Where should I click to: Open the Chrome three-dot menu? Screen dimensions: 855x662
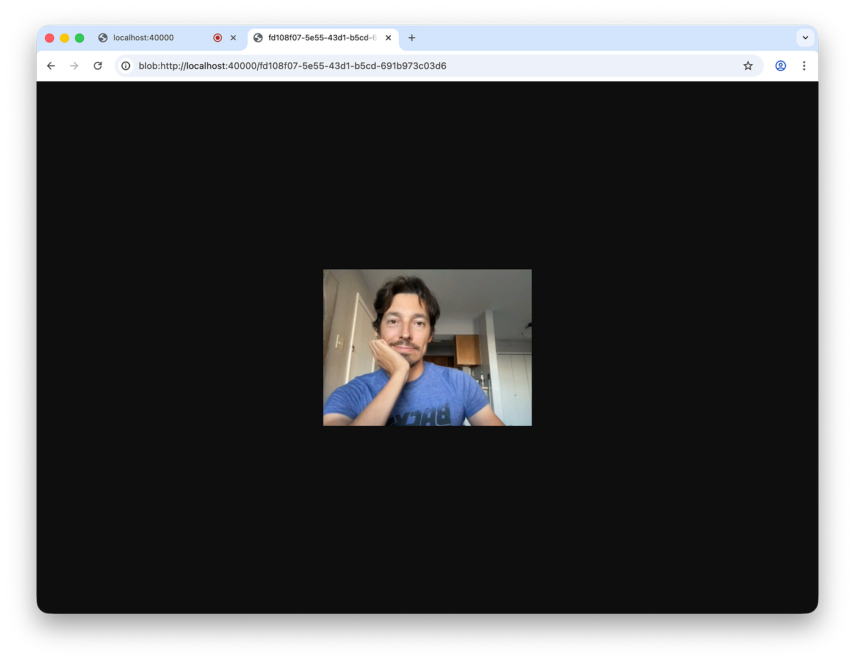pyautogui.click(x=804, y=66)
